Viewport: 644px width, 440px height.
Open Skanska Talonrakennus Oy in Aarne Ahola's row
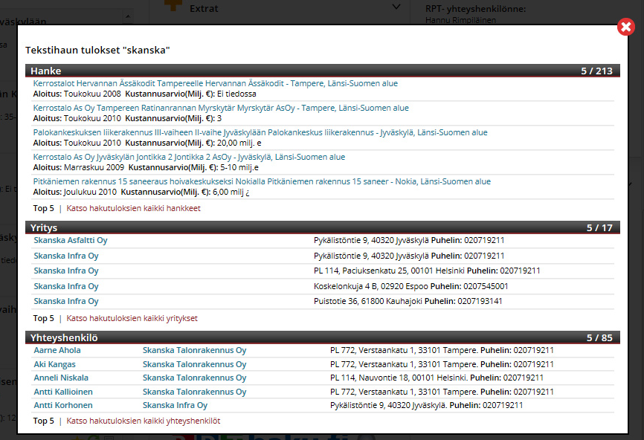click(195, 350)
